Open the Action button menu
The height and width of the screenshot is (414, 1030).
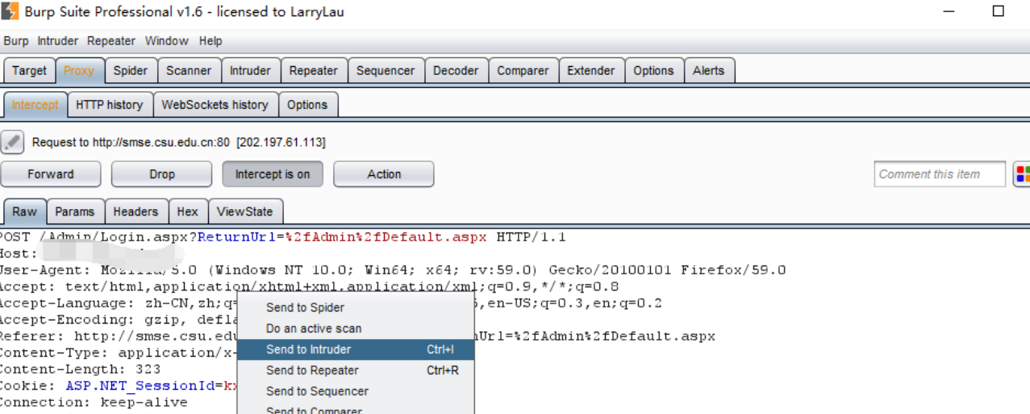[x=384, y=174]
